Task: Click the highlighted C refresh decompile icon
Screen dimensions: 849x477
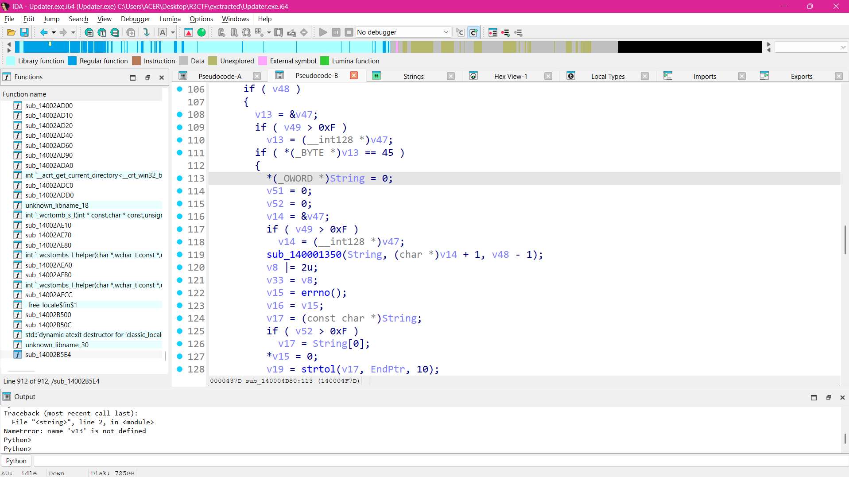Action: (x=473, y=32)
